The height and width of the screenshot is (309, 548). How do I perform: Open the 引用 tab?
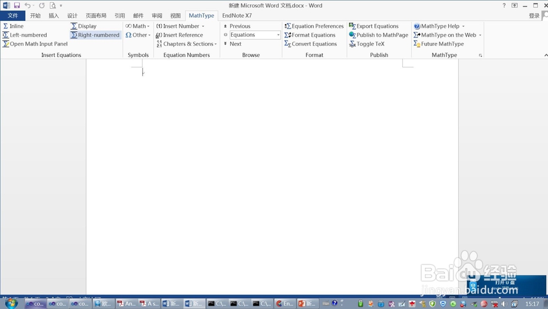[120, 15]
